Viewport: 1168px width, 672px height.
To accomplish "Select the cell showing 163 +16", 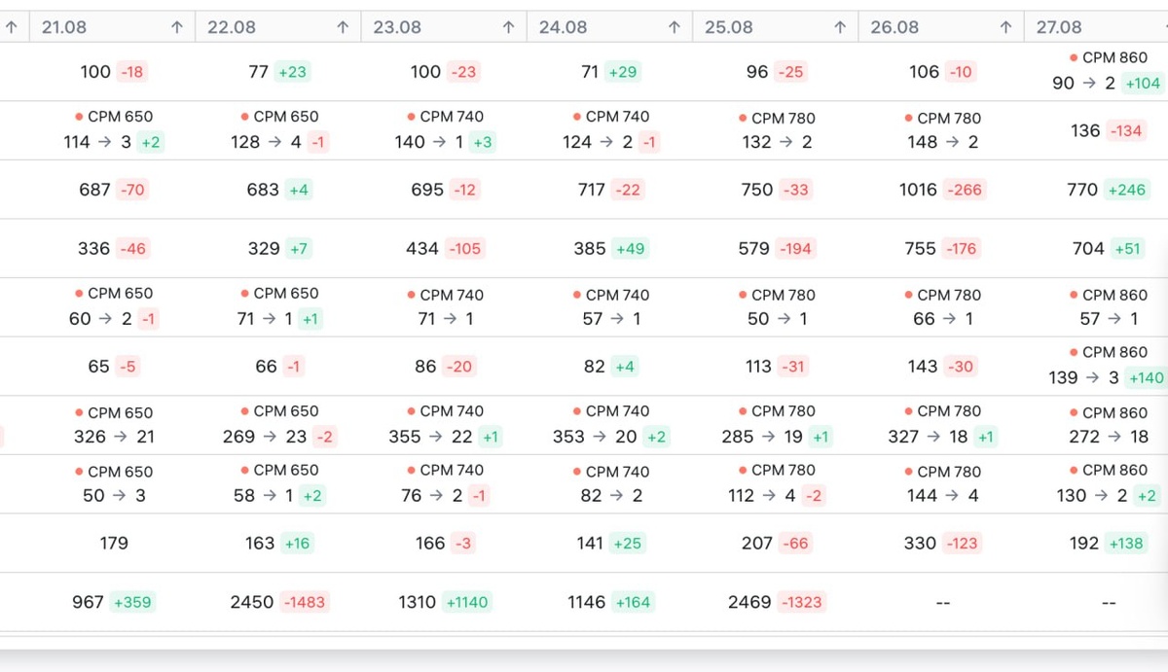I will coord(278,544).
